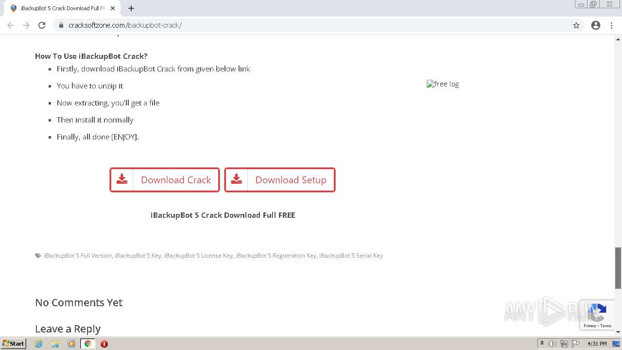Viewport: 622px width, 350px height.
Task: Click the 'How To Use iBackupBot Crack?' heading
Action: [91, 56]
